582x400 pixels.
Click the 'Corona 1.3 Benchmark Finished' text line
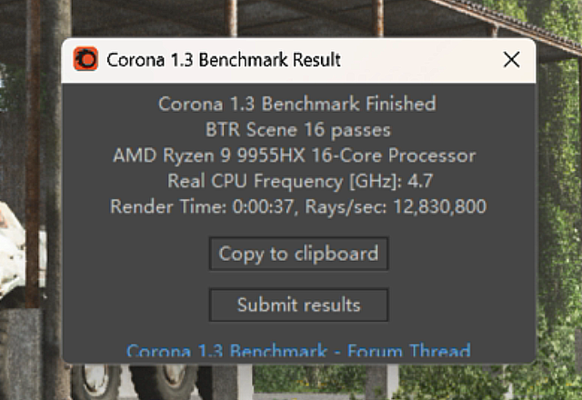click(x=297, y=104)
